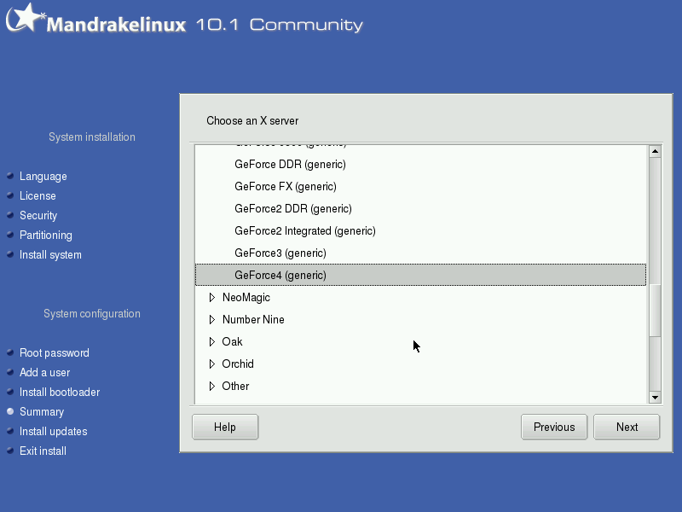Expand the Other category arrow
This screenshot has height=512, width=682.
[211, 387]
